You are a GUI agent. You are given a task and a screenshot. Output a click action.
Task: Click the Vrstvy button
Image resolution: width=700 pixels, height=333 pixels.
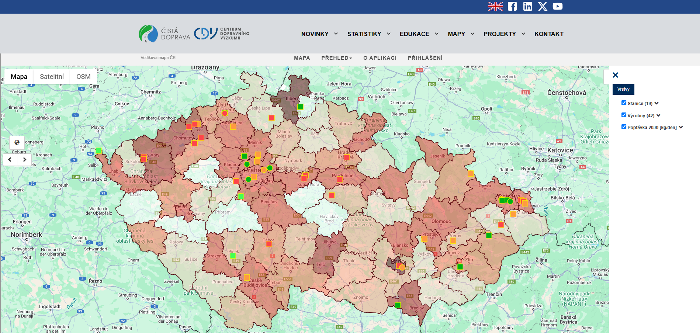coord(623,89)
